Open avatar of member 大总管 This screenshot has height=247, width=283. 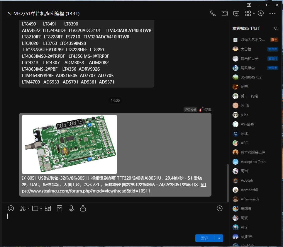point(235,49)
